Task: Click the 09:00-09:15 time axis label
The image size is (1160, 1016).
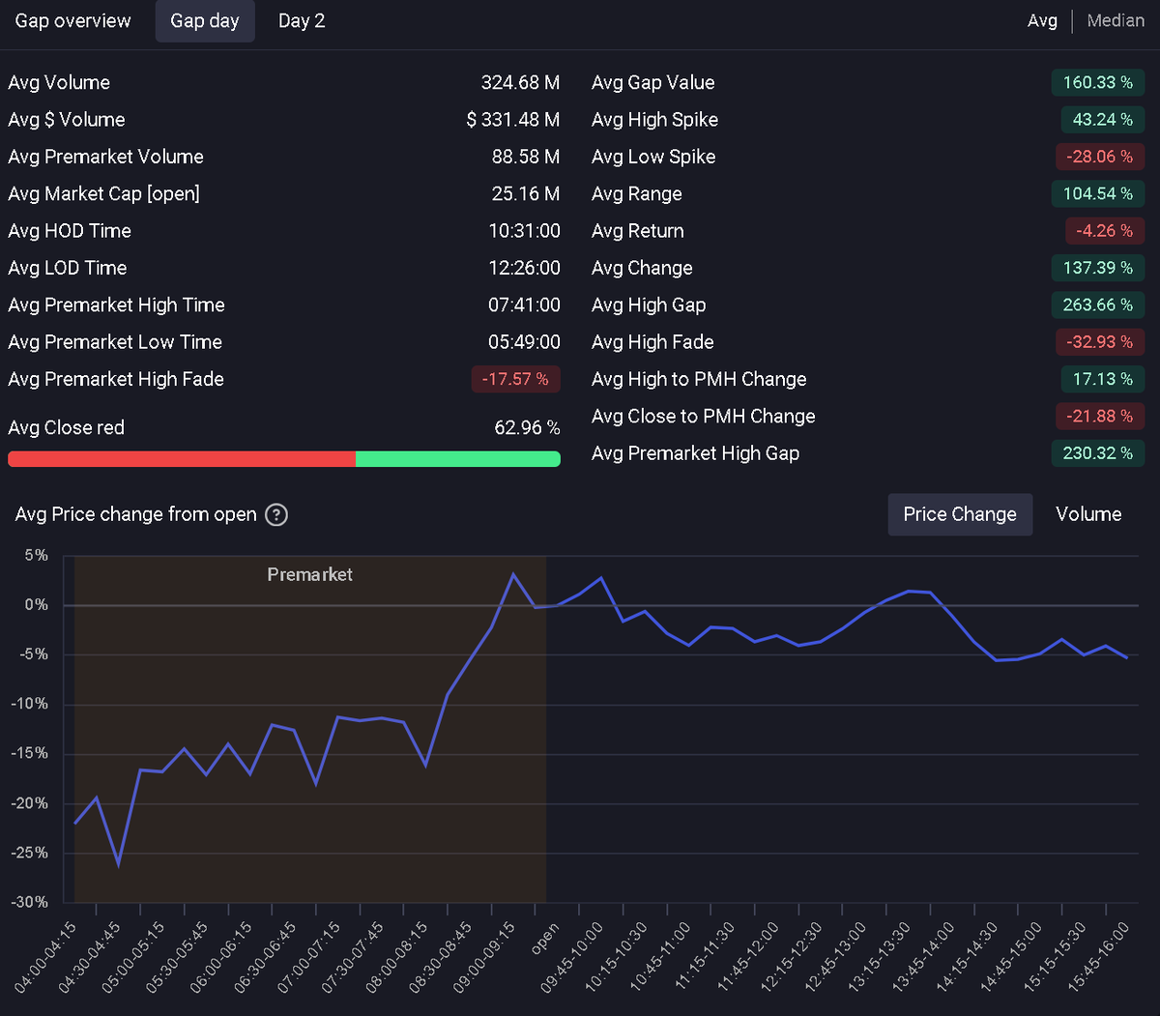Action: click(484, 958)
